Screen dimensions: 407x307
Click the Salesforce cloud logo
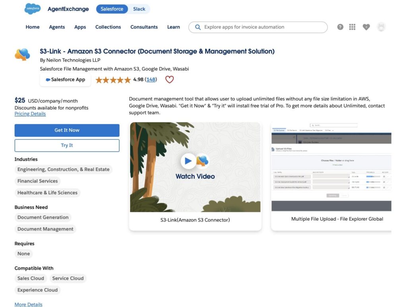(33, 9)
